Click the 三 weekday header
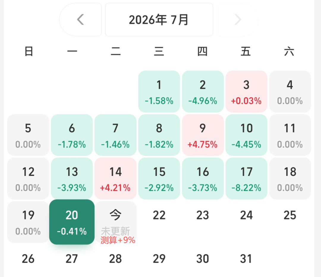Screen dimensions: 321x277 (x=159, y=51)
